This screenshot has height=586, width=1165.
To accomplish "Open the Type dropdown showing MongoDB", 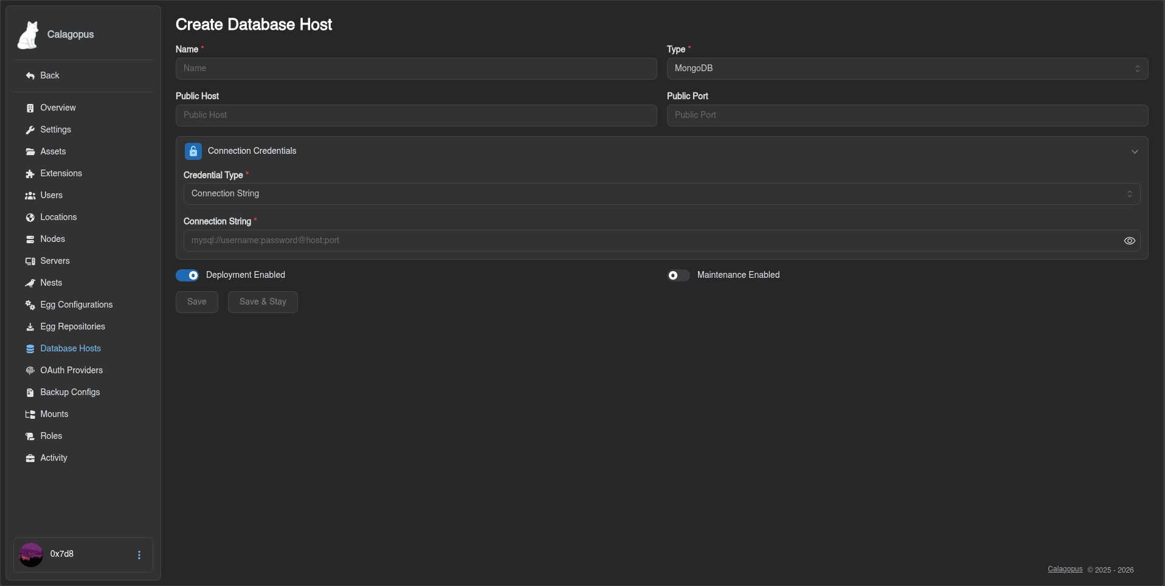I will pos(907,69).
